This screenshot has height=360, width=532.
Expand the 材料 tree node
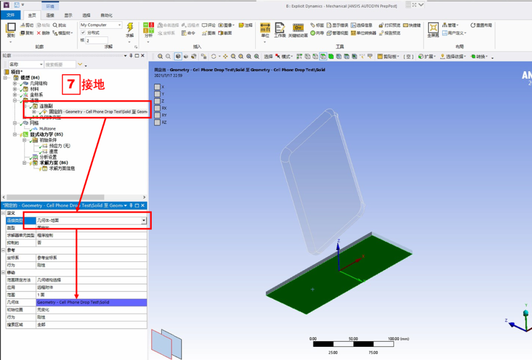pyautogui.click(x=15, y=89)
